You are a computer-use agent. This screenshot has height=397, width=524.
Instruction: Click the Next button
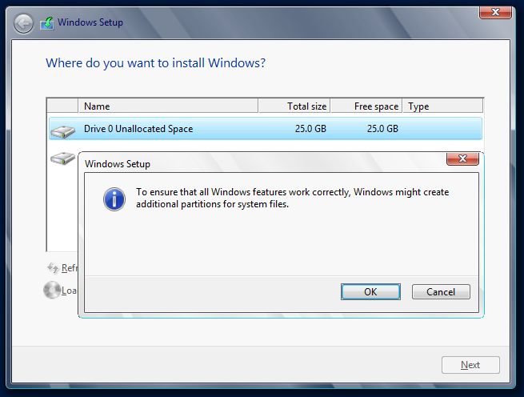(x=470, y=365)
